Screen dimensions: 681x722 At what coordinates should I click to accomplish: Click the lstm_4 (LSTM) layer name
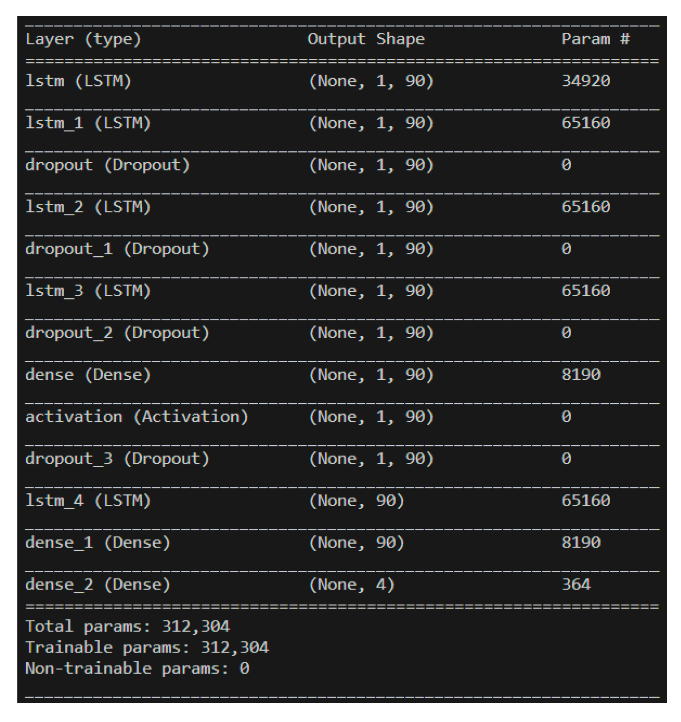tap(88, 500)
